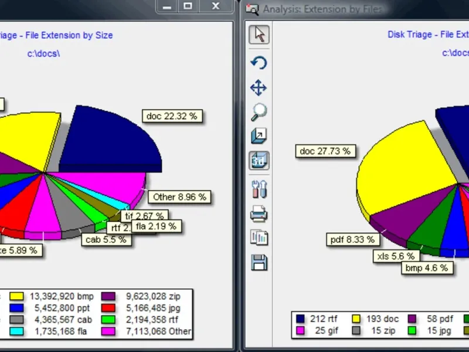Click the 25 gif legend text
Screen dimensions: 469x352
pyautogui.click(x=327, y=330)
